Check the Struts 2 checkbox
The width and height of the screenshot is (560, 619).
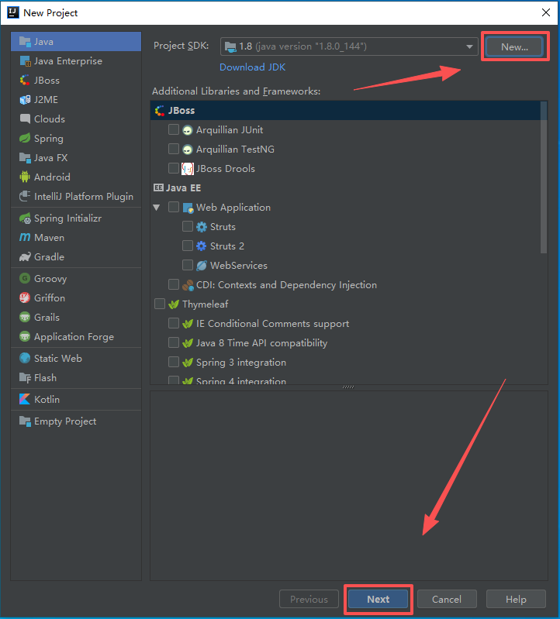188,246
